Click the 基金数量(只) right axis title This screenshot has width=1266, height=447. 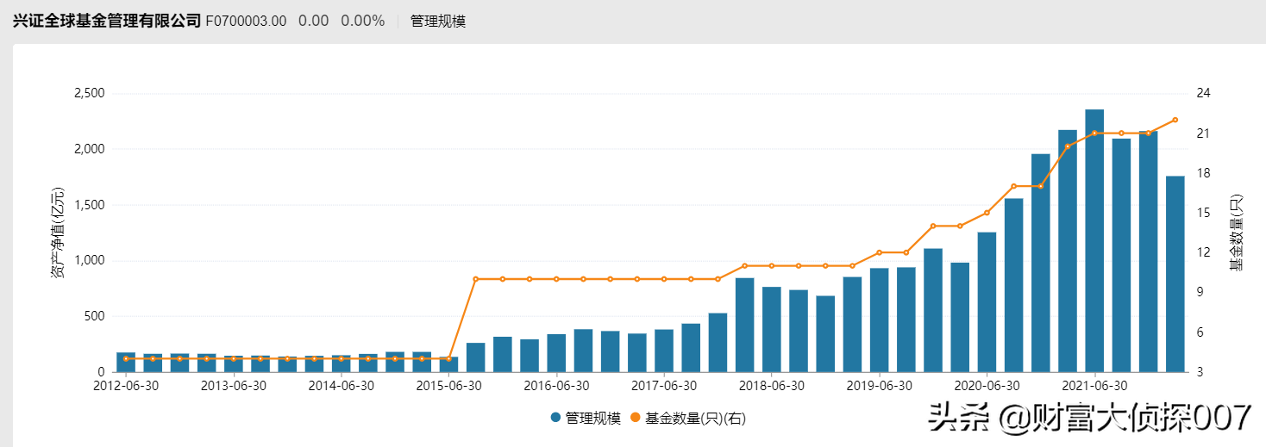pyautogui.click(x=1237, y=233)
